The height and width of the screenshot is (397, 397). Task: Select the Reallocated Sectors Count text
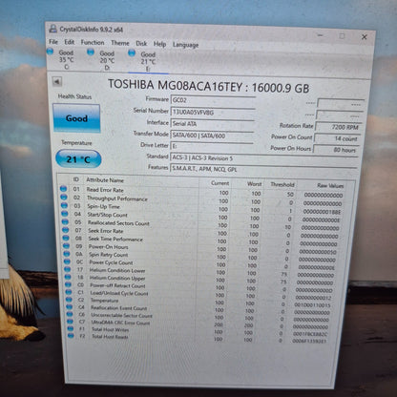118,223
